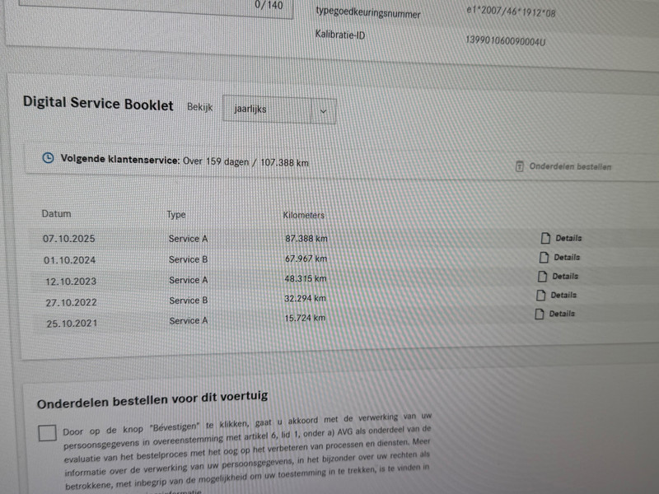Screen dimensions: 659x494
Task: Expand the dropdown chevron next to jaarlijks
Action: [324, 110]
